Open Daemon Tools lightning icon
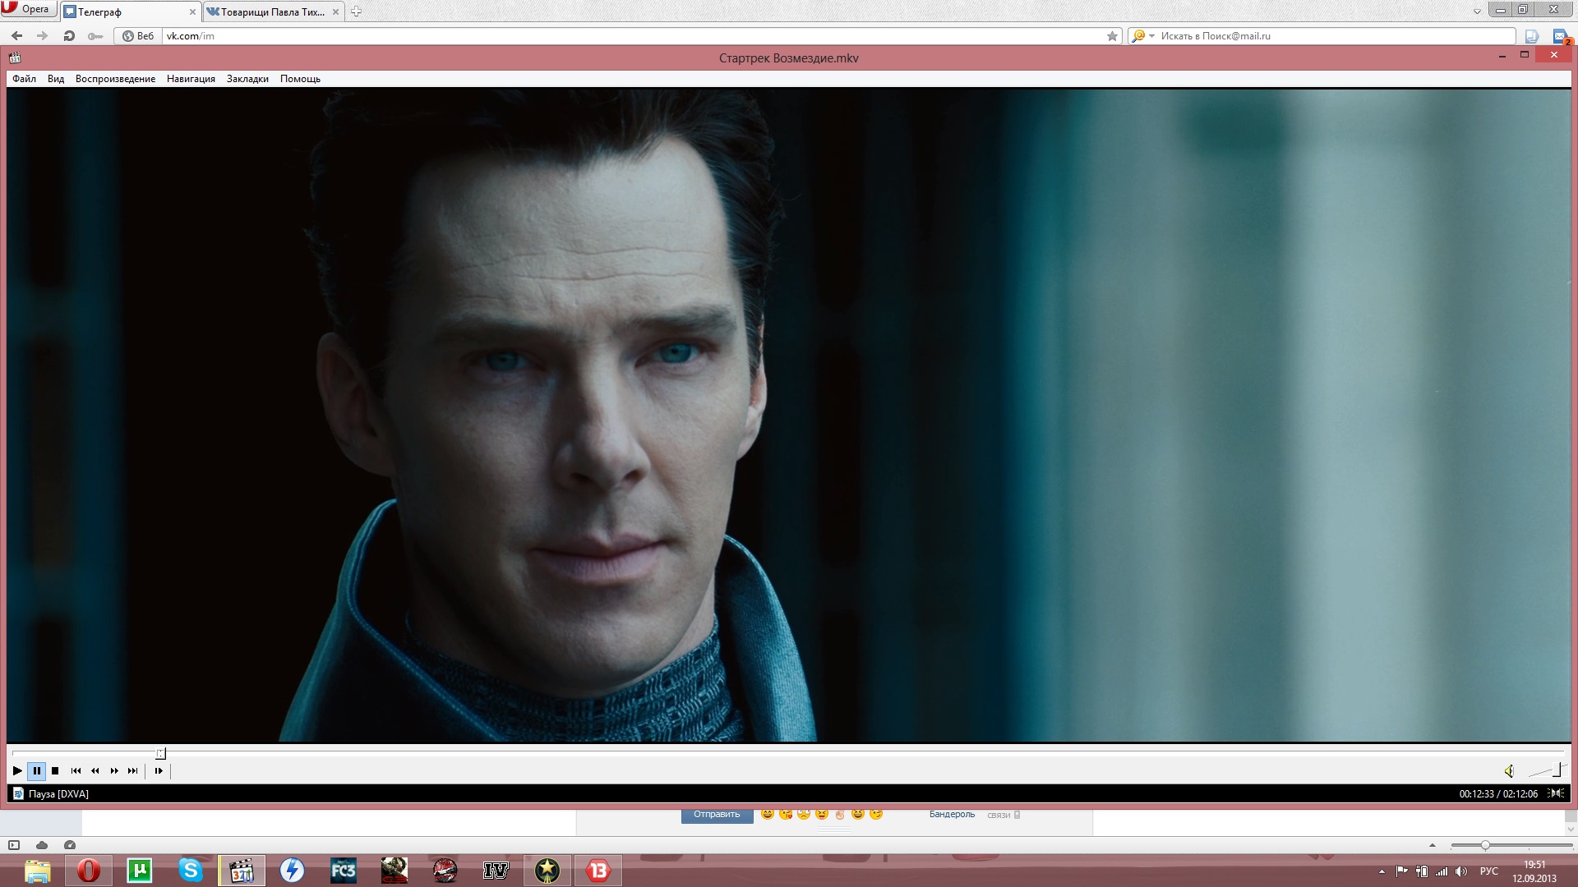This screenshot has width=1578, height=887. click(293, 871)
